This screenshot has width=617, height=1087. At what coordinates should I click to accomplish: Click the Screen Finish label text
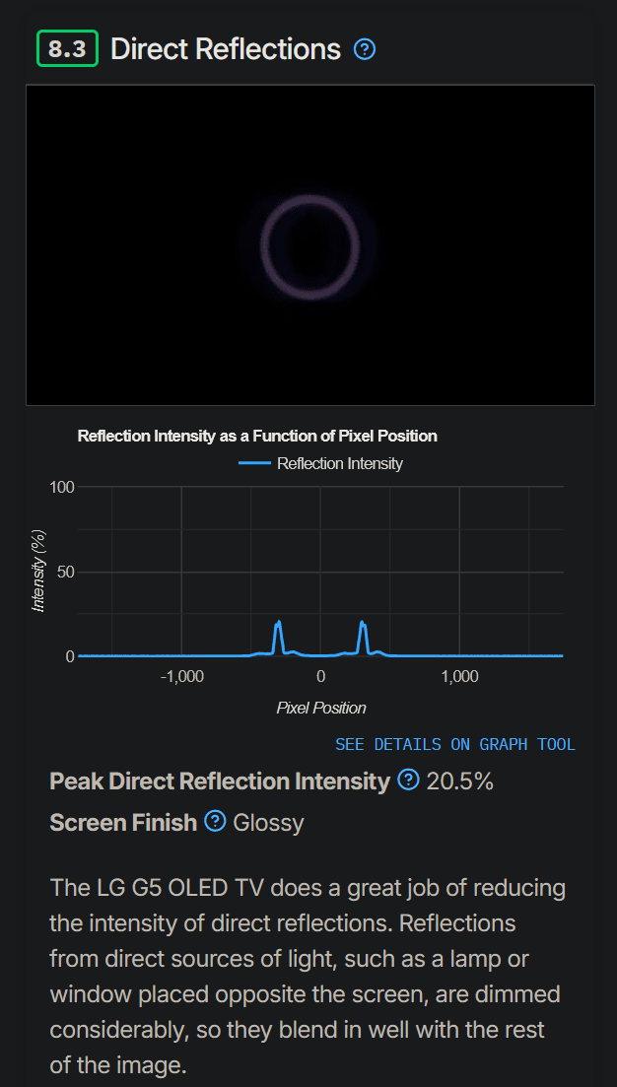click(x=123, y=822)
